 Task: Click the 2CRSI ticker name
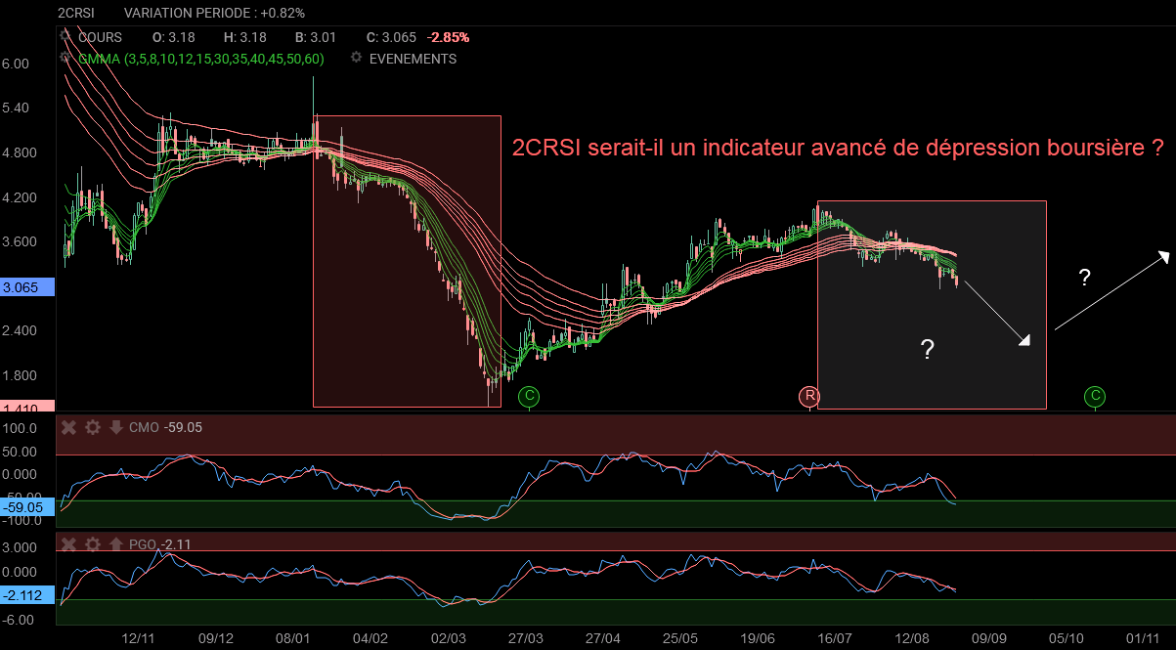coord(77,13)
